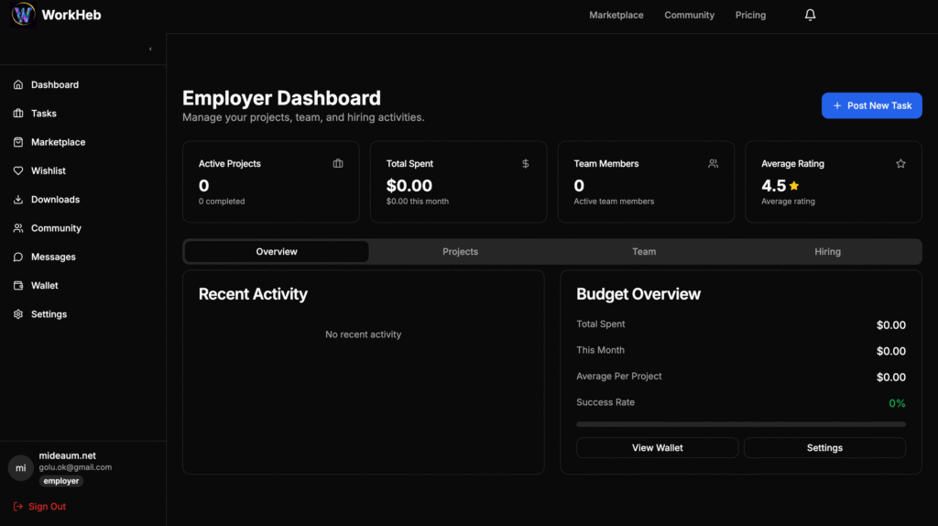This screenshot has width=938, height=526.
Task: Click the Settings gear icon in sidebar
Action: click(x=18, y=314)
